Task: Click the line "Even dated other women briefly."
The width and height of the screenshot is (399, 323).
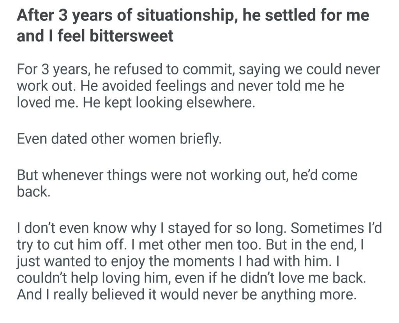Action: pyautogui.click(x=119, y=139)
